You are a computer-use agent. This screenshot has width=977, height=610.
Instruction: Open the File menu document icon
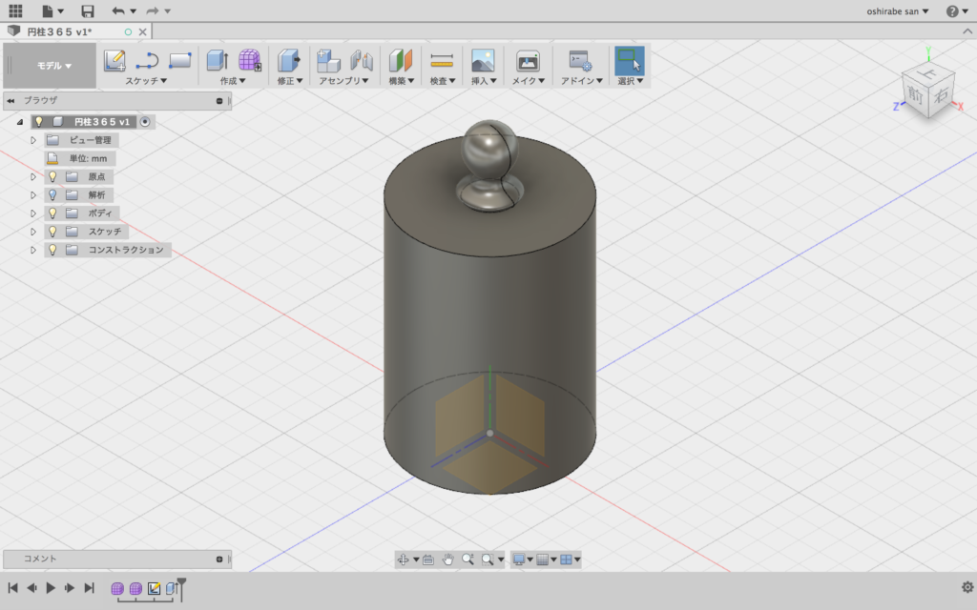click(x=52, y=10)
